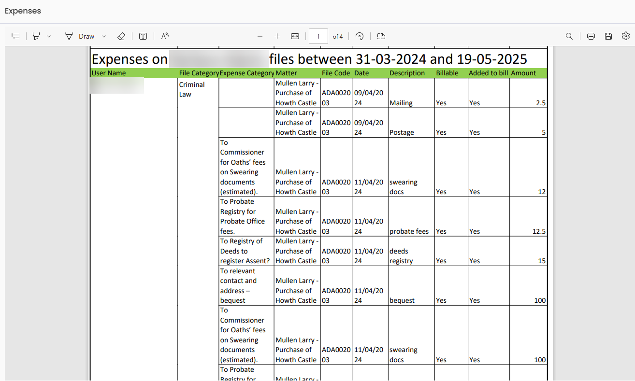Start Read aloud
Image resolution: width=635 pixels, height=381 pixels.
point(165,36)
